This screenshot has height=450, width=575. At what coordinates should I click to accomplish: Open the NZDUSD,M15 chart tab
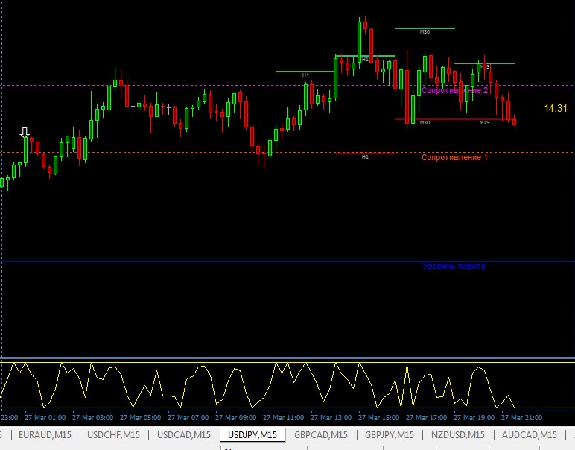(x=457, y=435)
